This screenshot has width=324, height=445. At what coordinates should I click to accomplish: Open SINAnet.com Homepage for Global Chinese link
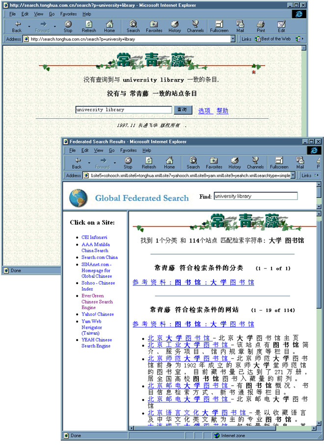click(x=97, y=270)
